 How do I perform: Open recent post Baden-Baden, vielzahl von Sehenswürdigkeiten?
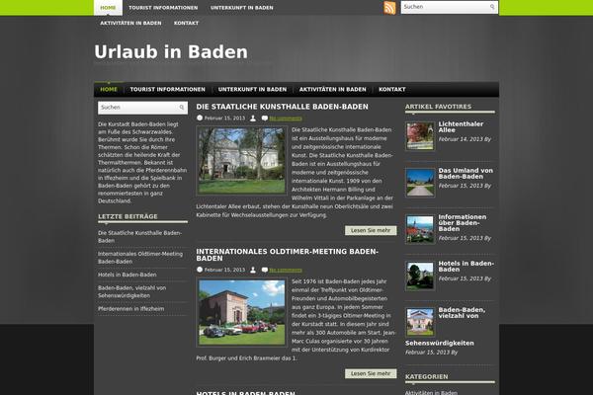pos(132,291)
